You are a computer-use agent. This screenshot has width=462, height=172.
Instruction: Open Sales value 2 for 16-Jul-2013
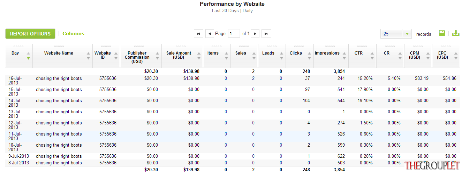(x=253, y=79)
